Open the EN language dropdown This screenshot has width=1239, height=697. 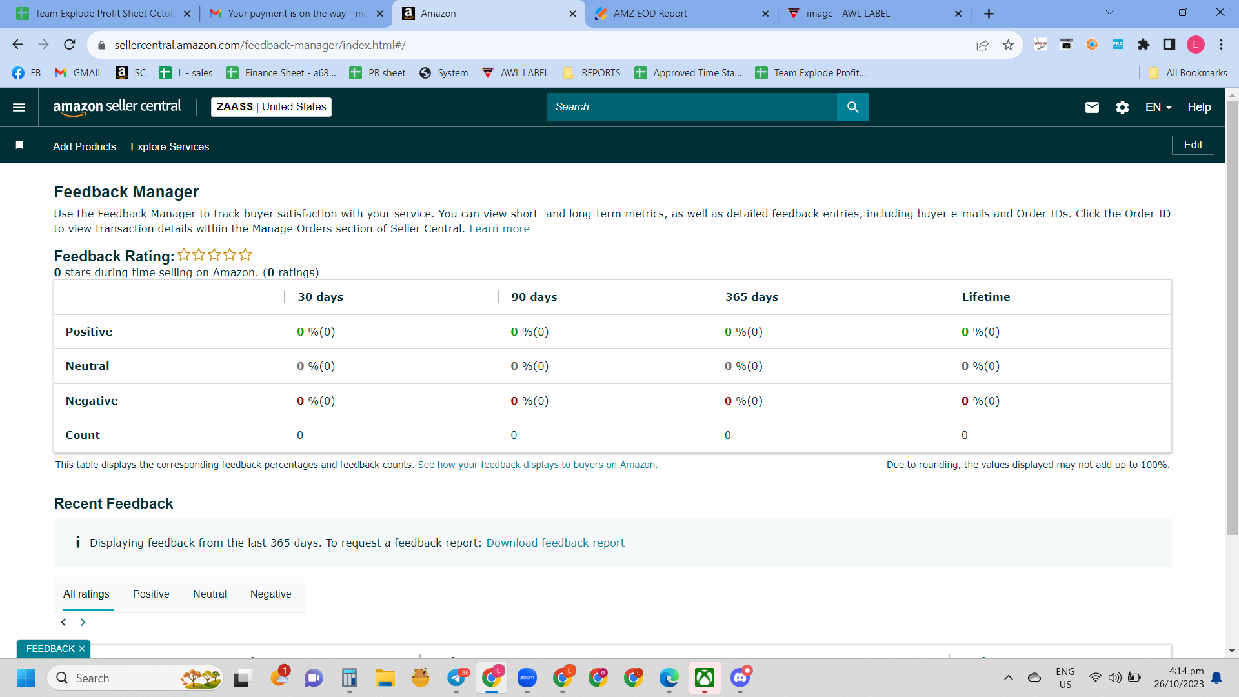pos(1158,107)
